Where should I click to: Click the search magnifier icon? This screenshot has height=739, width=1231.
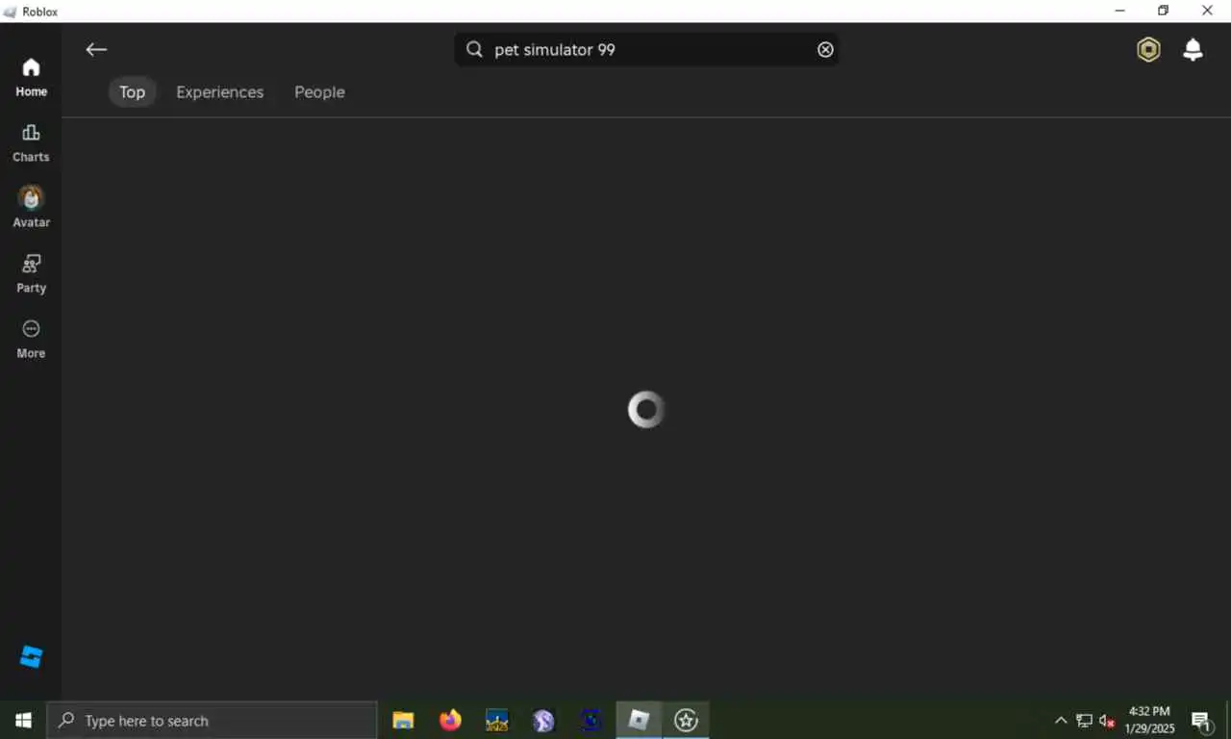tap(474, 50)
